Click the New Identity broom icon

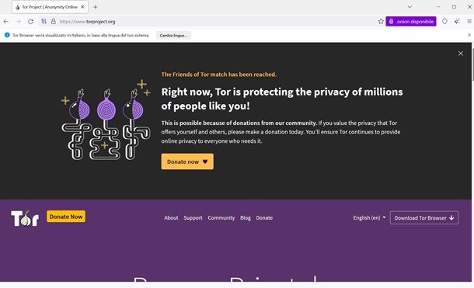457,22
